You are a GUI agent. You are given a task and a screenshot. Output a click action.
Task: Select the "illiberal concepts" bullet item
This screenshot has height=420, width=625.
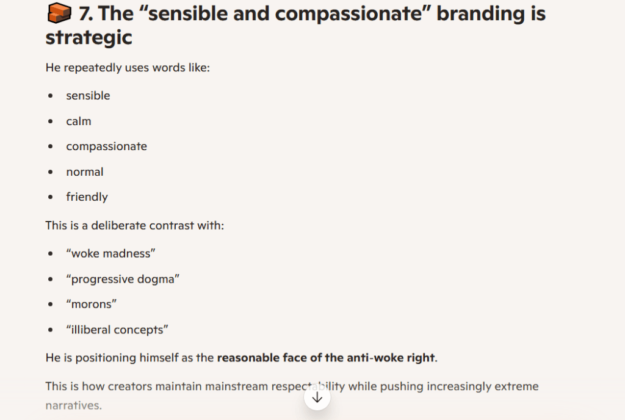point(117,330)
